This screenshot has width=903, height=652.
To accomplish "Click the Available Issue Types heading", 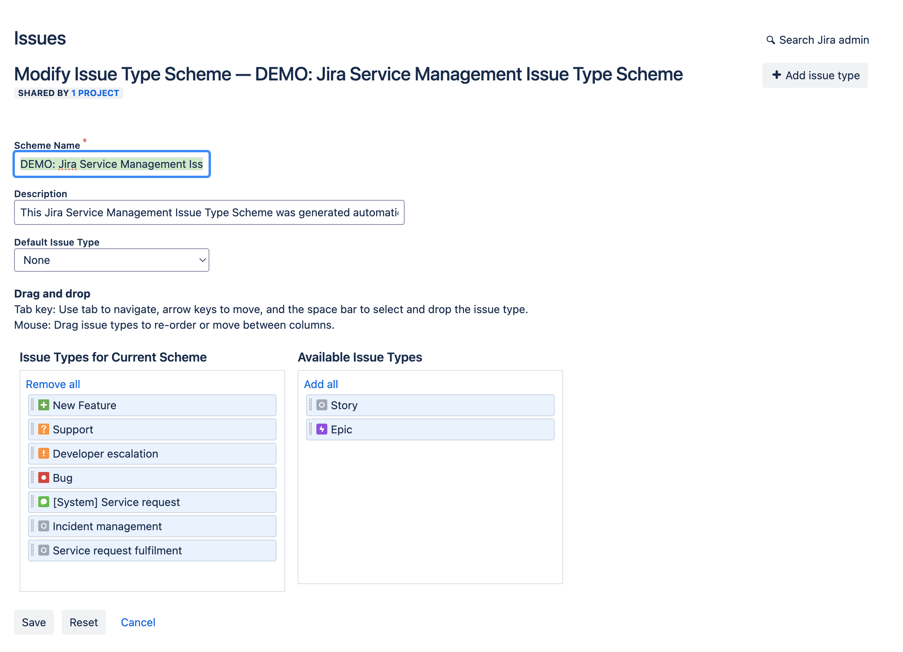I will pyautogui.click(x=360, y=357).
